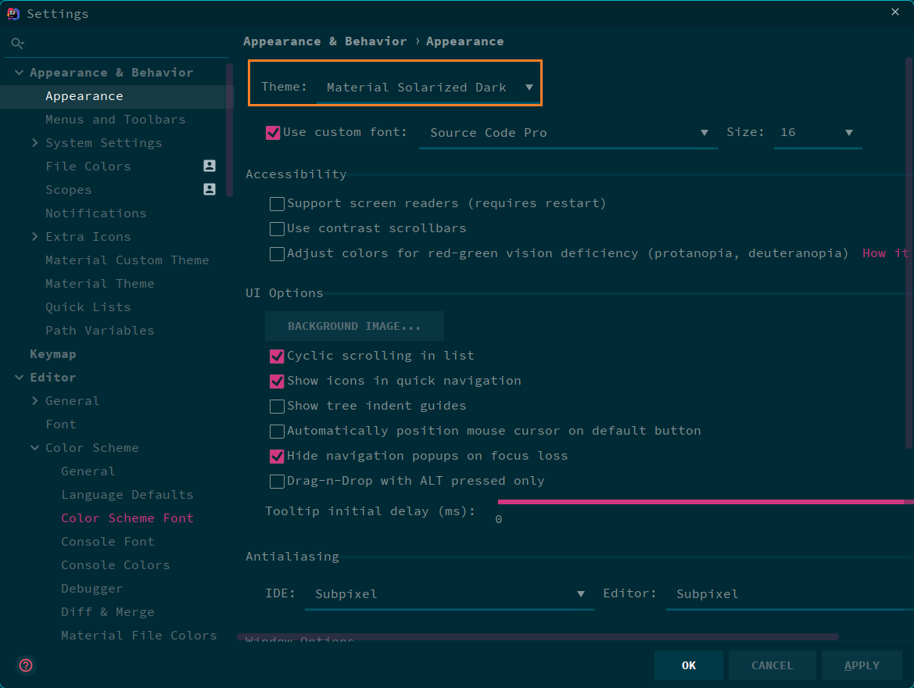Open Notifications settings

[96, 213]
